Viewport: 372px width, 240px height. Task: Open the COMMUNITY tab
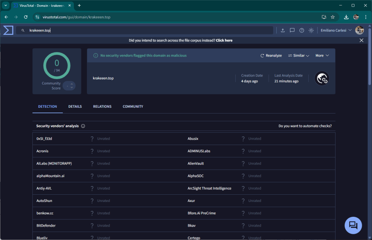133,107
